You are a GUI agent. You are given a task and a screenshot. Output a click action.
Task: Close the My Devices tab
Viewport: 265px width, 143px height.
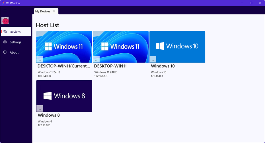point(54,11)
